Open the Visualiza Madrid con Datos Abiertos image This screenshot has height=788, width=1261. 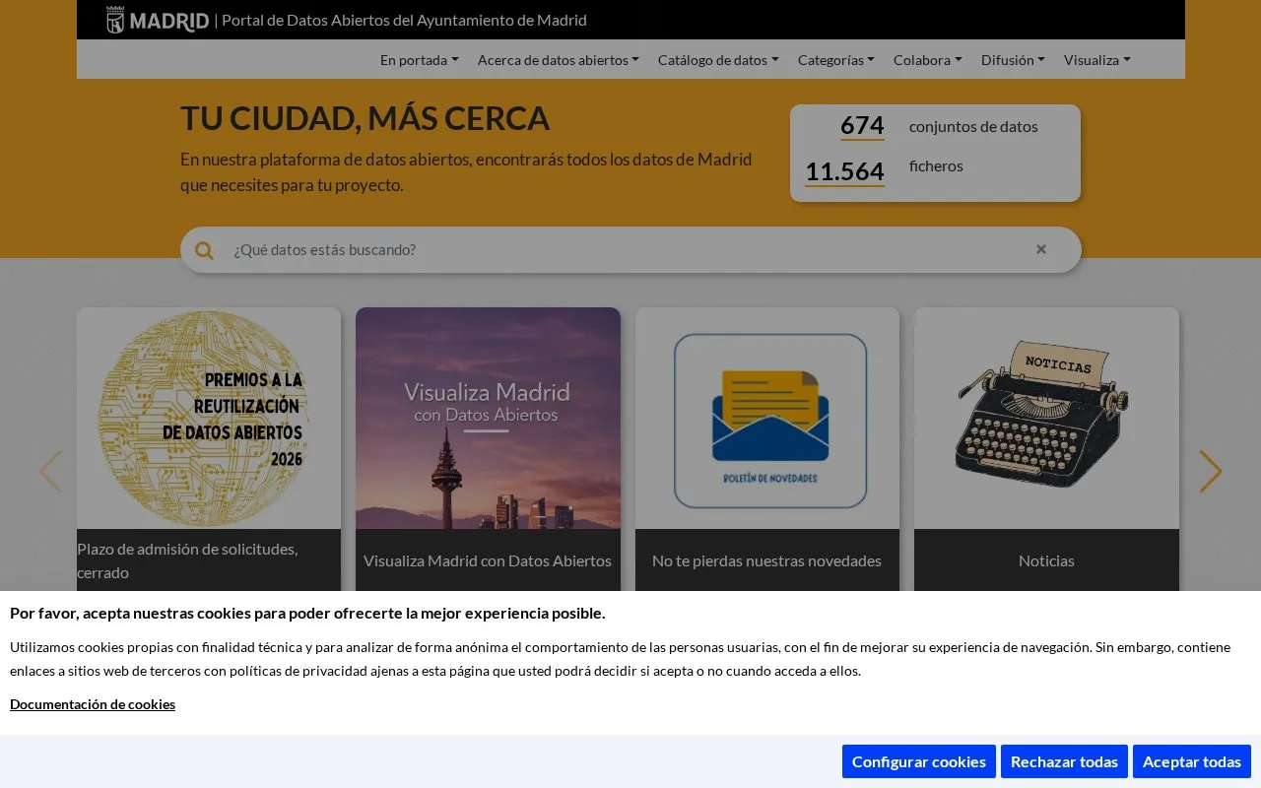click(488, 419)
